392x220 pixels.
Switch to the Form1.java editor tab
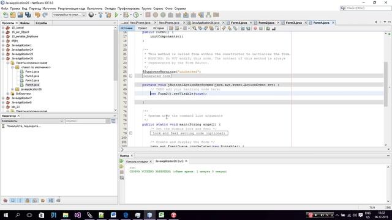pos(239,23)
